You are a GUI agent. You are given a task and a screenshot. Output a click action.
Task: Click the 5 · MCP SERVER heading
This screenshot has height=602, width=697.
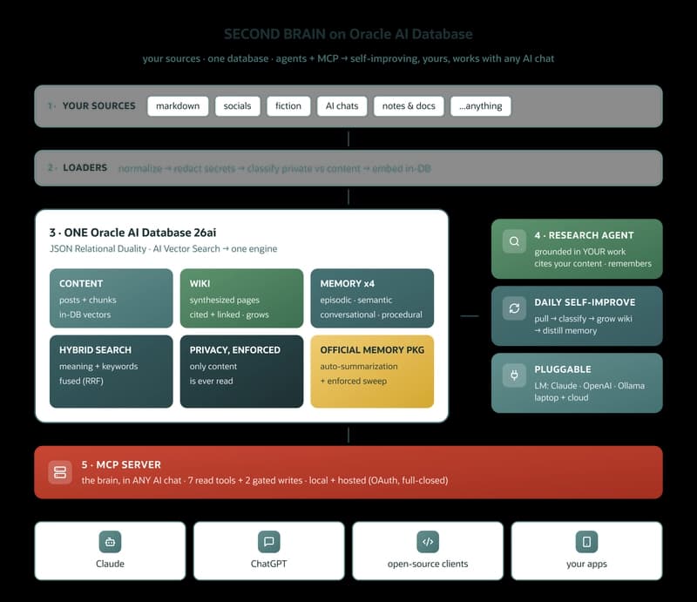[121, 464]
